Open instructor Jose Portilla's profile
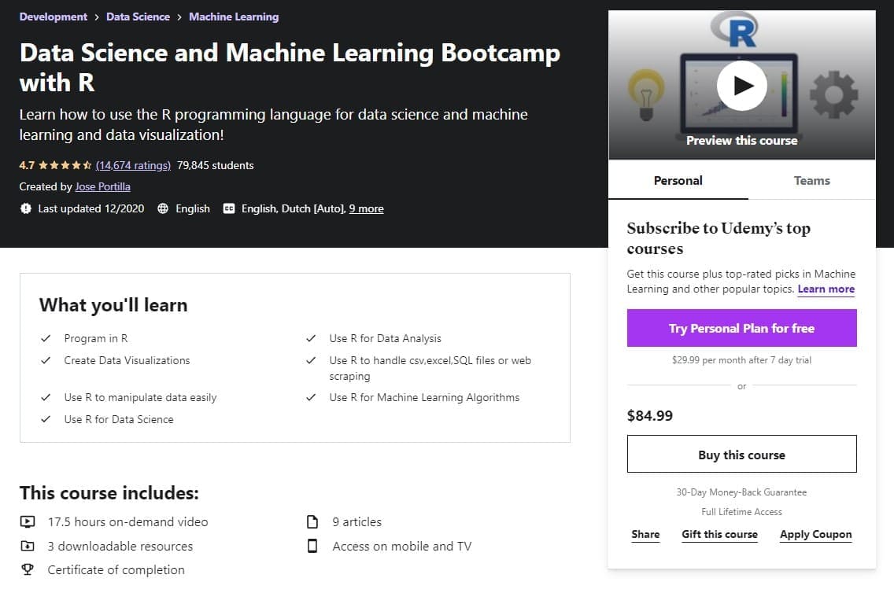Screen dimensions: 894x593 102,187
